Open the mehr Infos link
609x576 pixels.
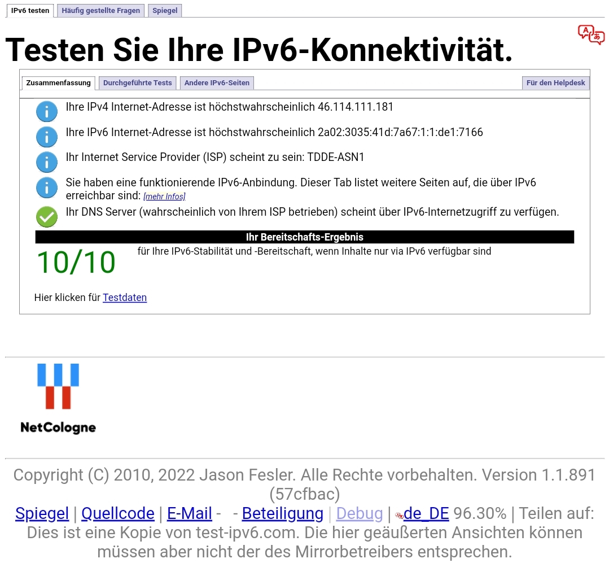click(x=164, y=197)
